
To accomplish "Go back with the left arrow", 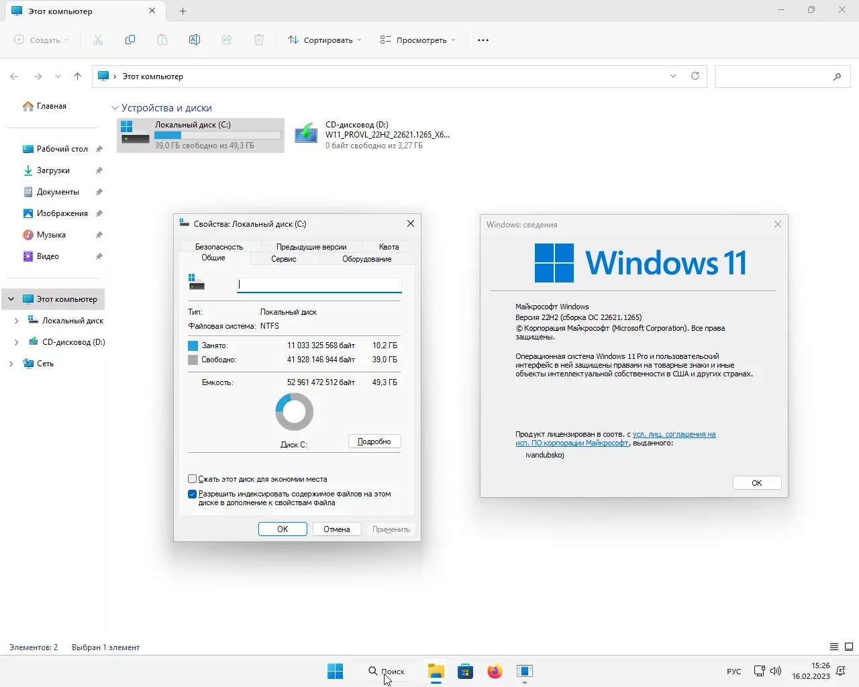I will pos(14,76).
